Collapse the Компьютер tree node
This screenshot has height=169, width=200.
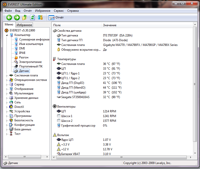[7, 35]
